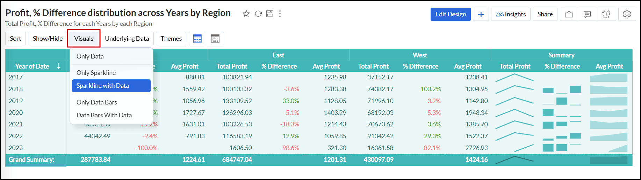Image resolution: width=641 pixels, height=180 pixels.
Task: Switch to the second table layout icon
Action: [x=215, y=39]
